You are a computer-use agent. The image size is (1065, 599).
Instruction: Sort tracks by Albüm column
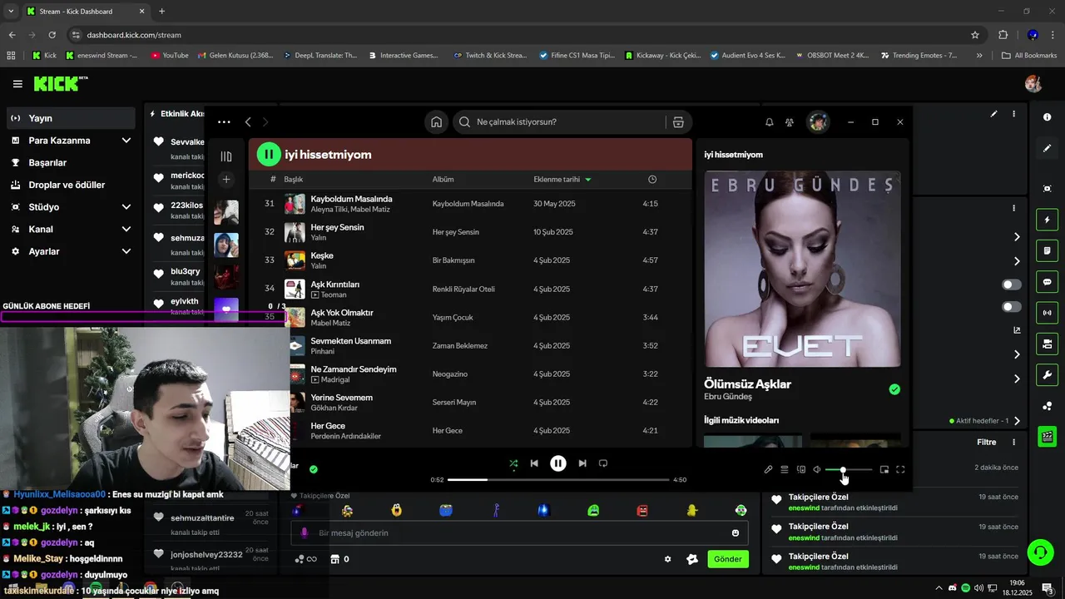pos(443,180)
